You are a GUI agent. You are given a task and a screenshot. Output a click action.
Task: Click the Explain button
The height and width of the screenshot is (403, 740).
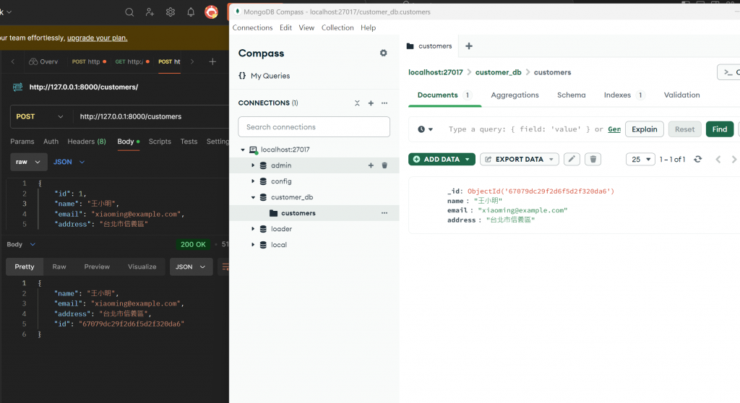coord(644,129)
